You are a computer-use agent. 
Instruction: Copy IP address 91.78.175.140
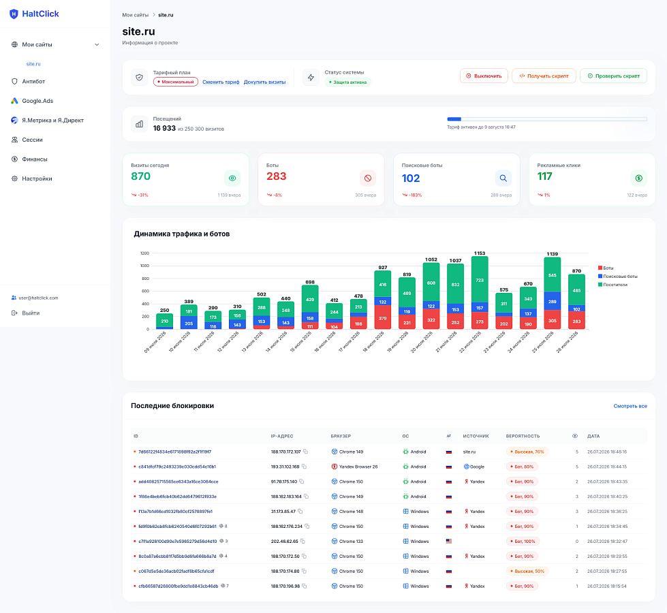click(x=302, y=482)
